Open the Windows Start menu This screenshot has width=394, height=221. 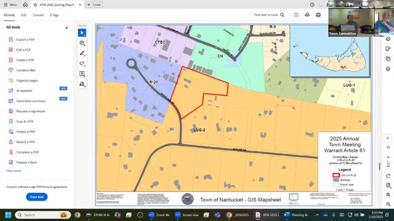click(x=8, y=215)
